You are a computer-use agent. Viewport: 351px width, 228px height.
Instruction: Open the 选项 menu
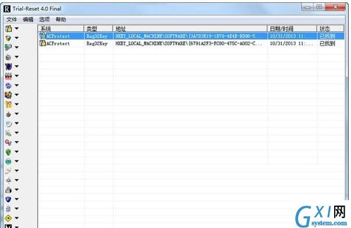click(45, 20)
